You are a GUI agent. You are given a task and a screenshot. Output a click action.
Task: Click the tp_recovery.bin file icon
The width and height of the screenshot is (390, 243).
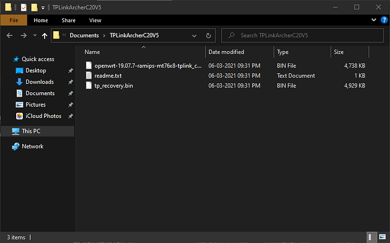(x=89, y=86)
